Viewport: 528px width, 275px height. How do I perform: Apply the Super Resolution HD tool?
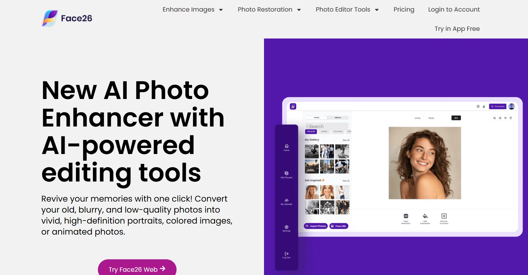coord(406,219)
